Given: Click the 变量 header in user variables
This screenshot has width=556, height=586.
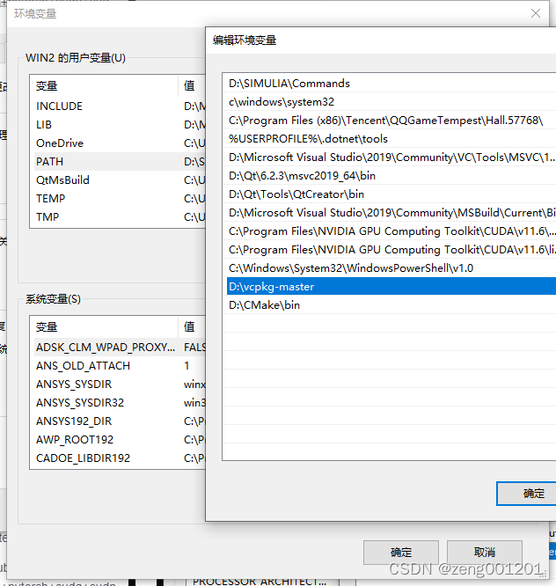Looking at the screenshot, I should pos(104,86).
